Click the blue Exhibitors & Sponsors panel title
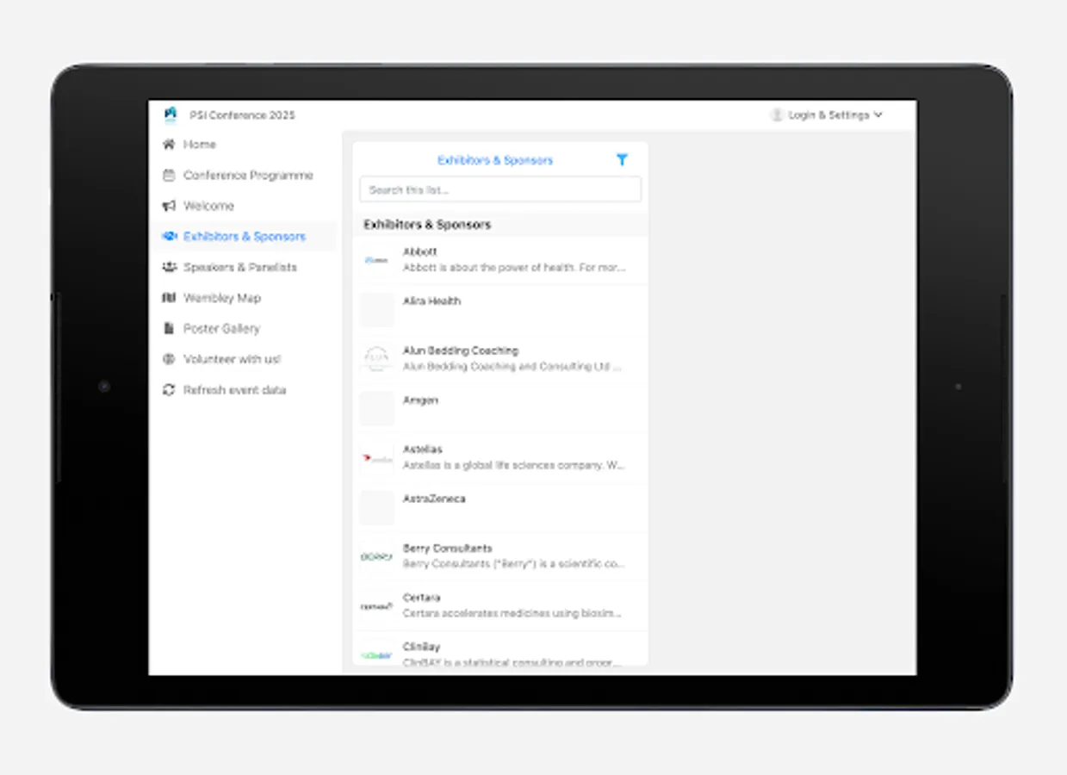The width and height of the screenshot is (1067, 775). [x=495, y=160]
